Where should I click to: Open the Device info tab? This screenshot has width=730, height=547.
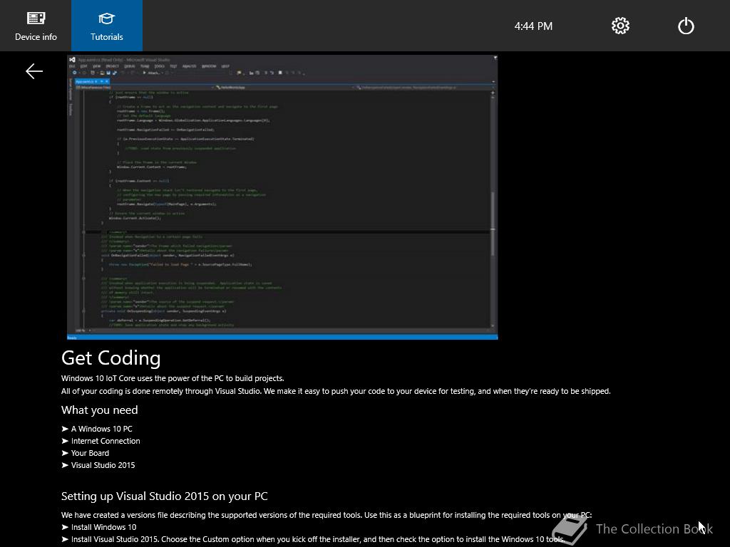point(36,26)
